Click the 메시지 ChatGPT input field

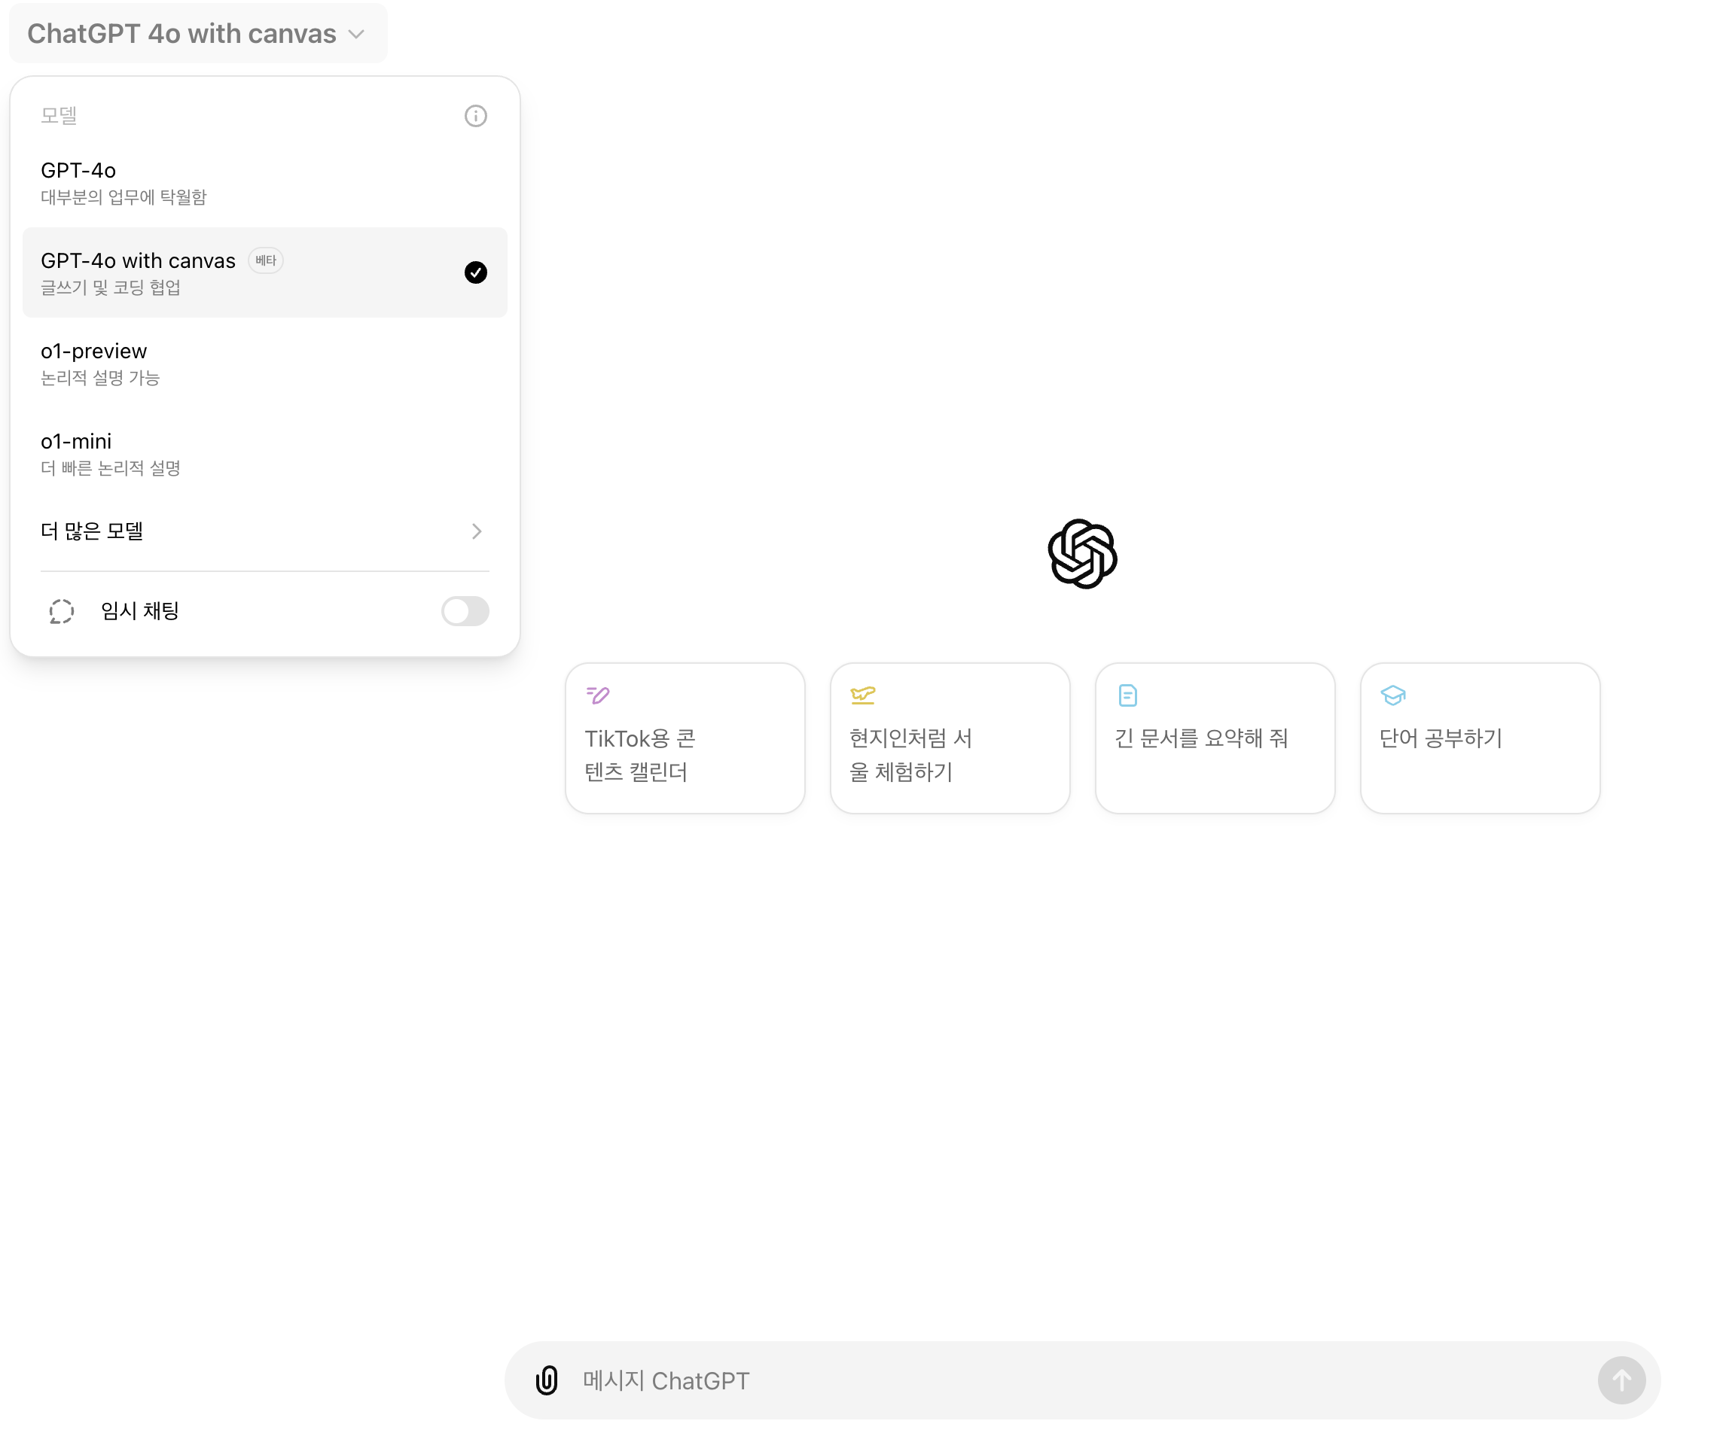tap(1069, 1380)
